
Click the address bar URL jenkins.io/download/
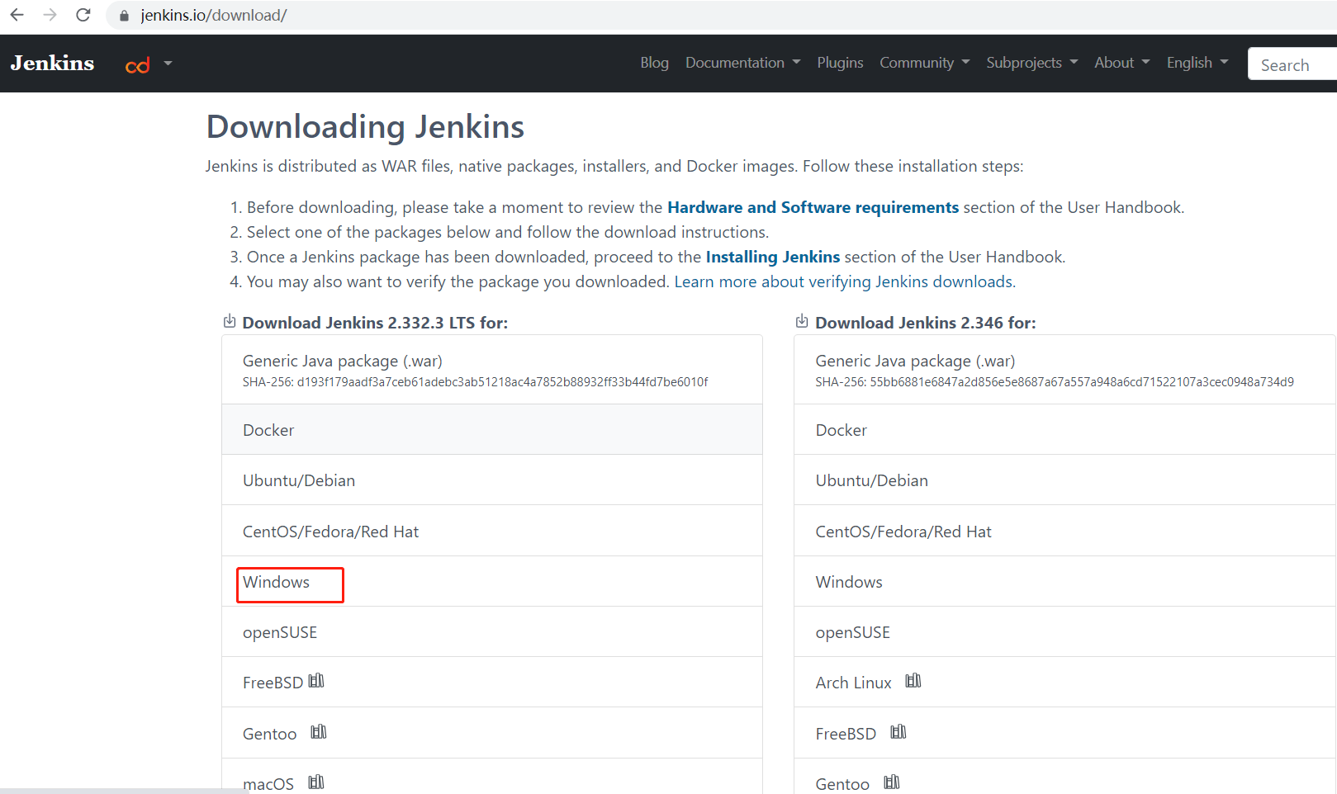pos(214,16)
